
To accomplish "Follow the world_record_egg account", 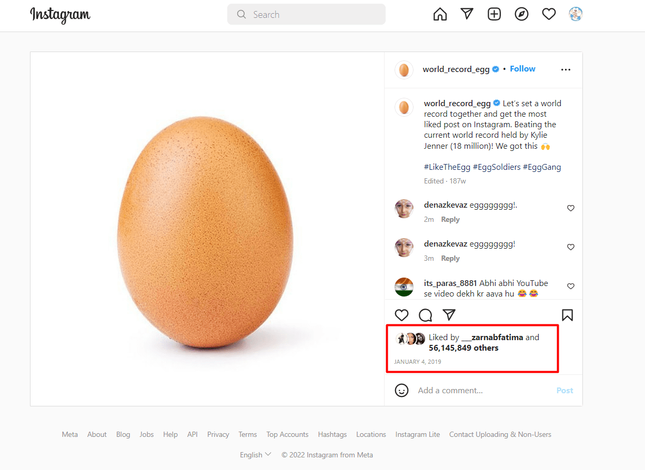I will 522,68.
